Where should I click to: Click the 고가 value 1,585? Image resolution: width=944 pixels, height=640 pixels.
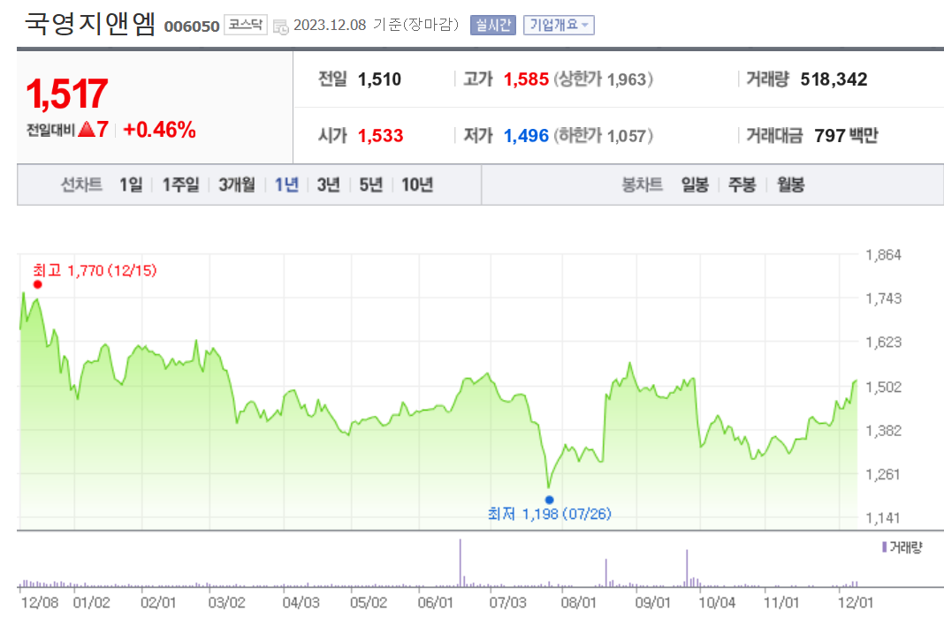526,79
